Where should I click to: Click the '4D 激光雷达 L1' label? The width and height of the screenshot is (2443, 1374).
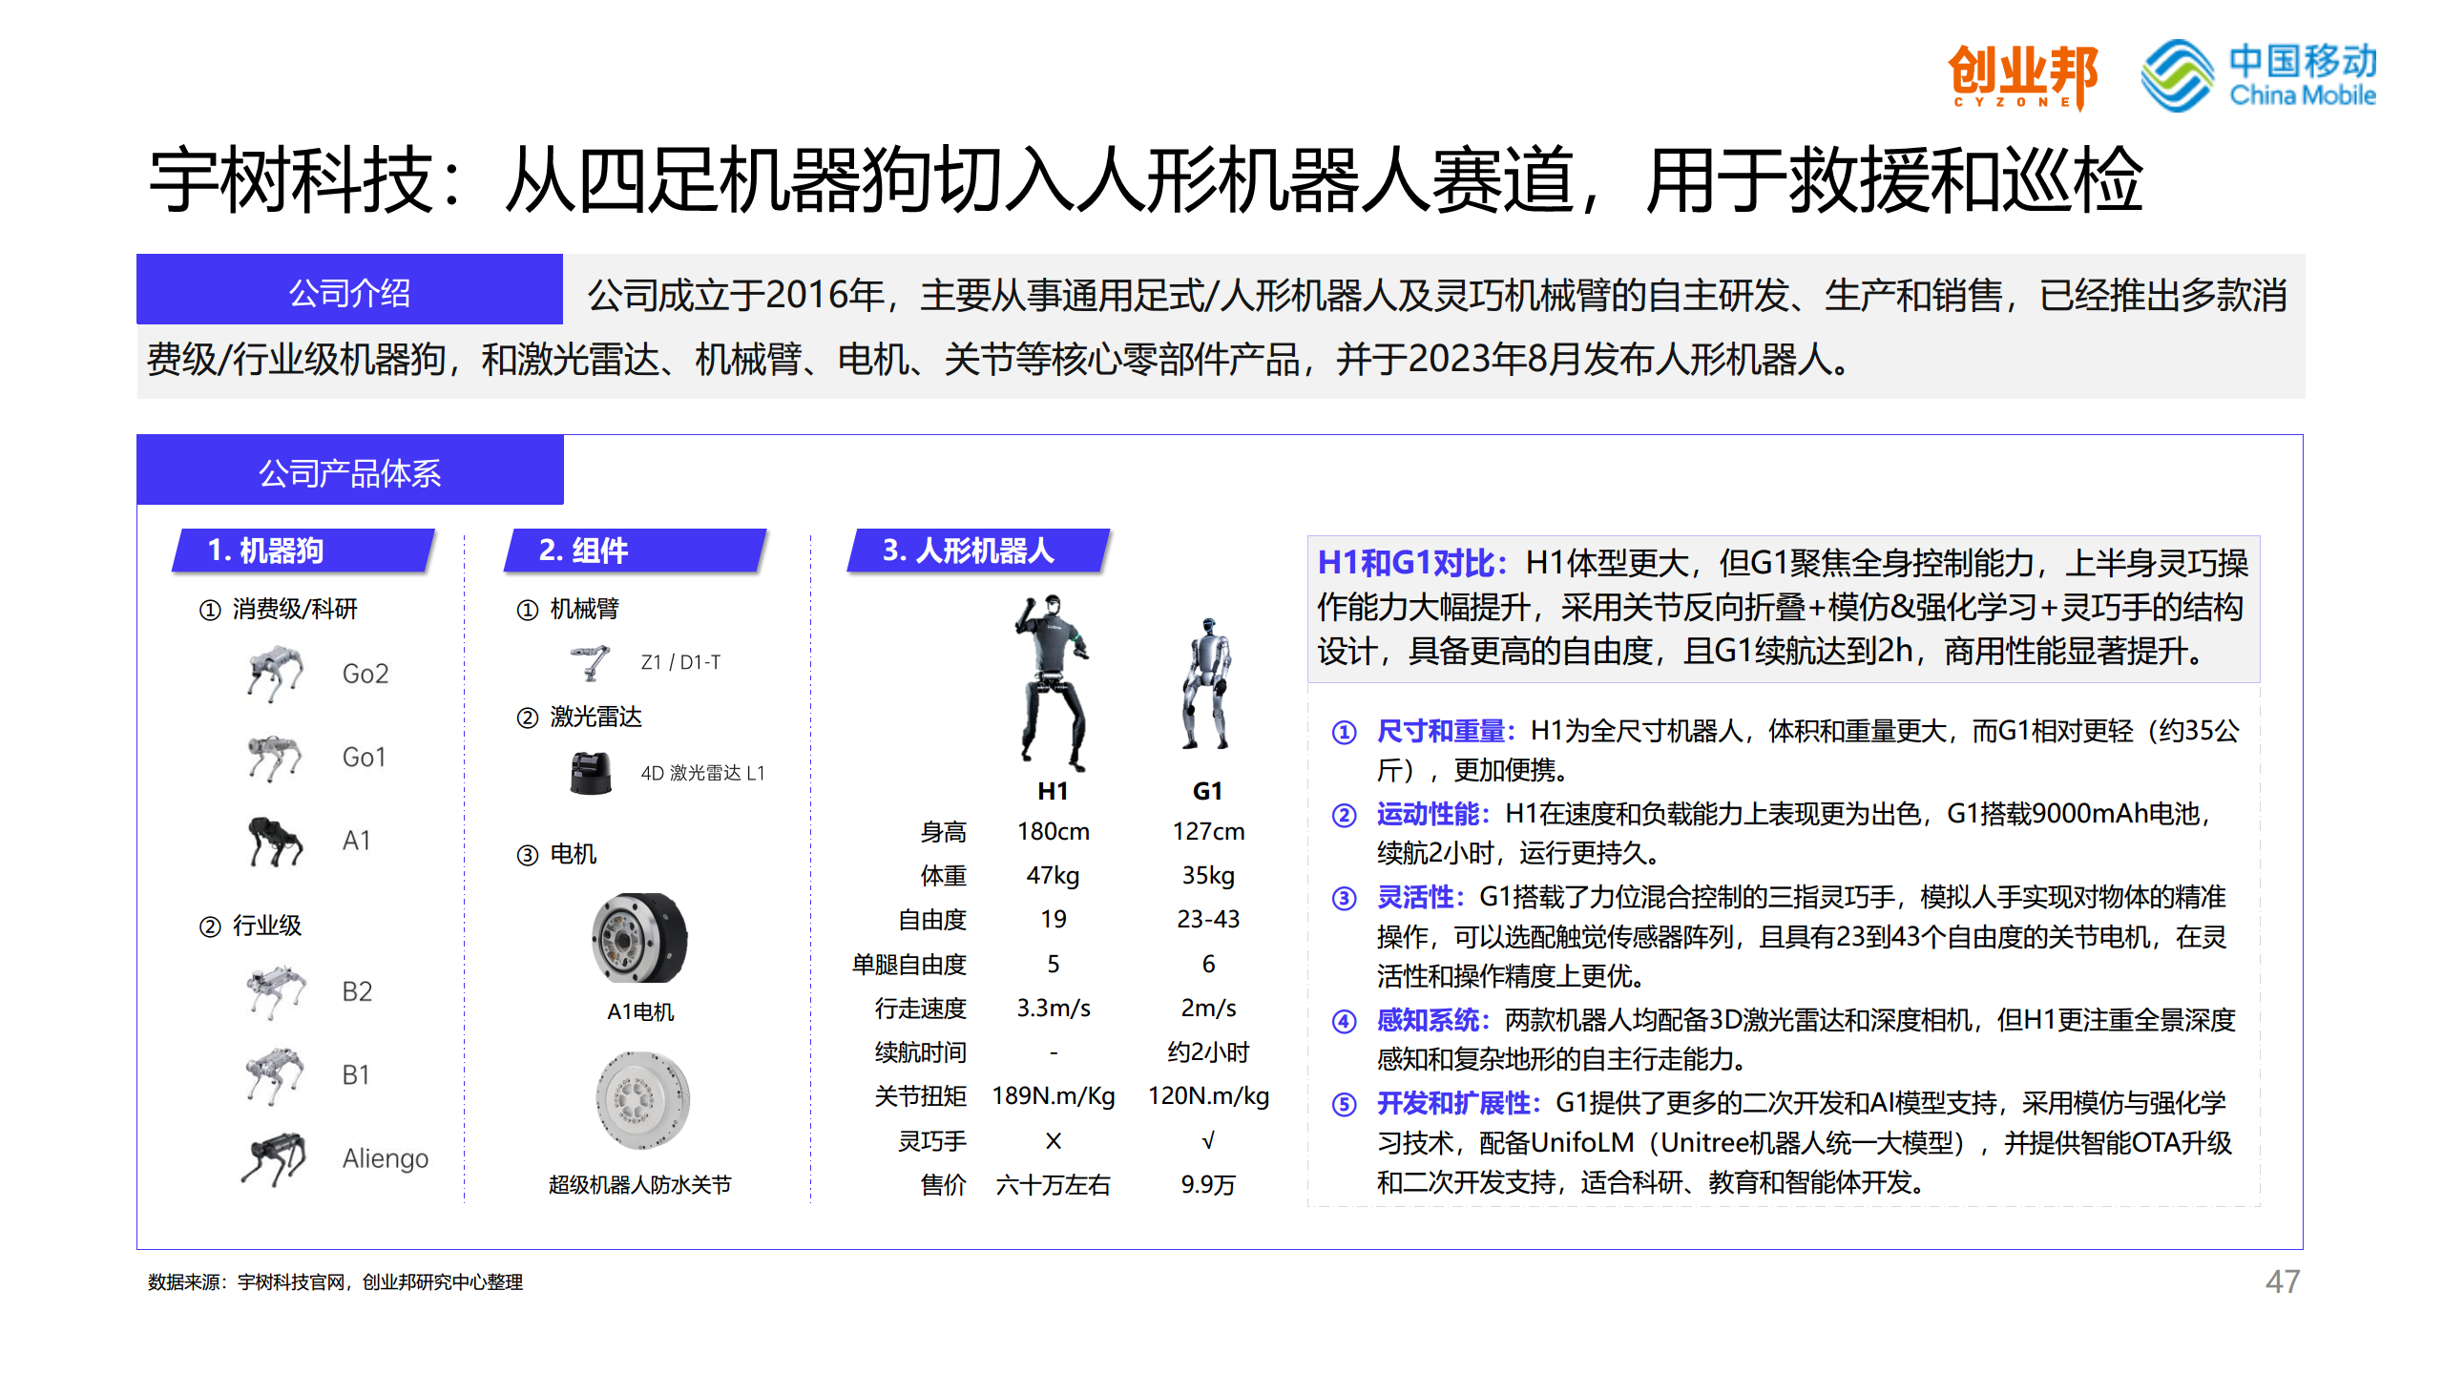click(x=702, y=773)
